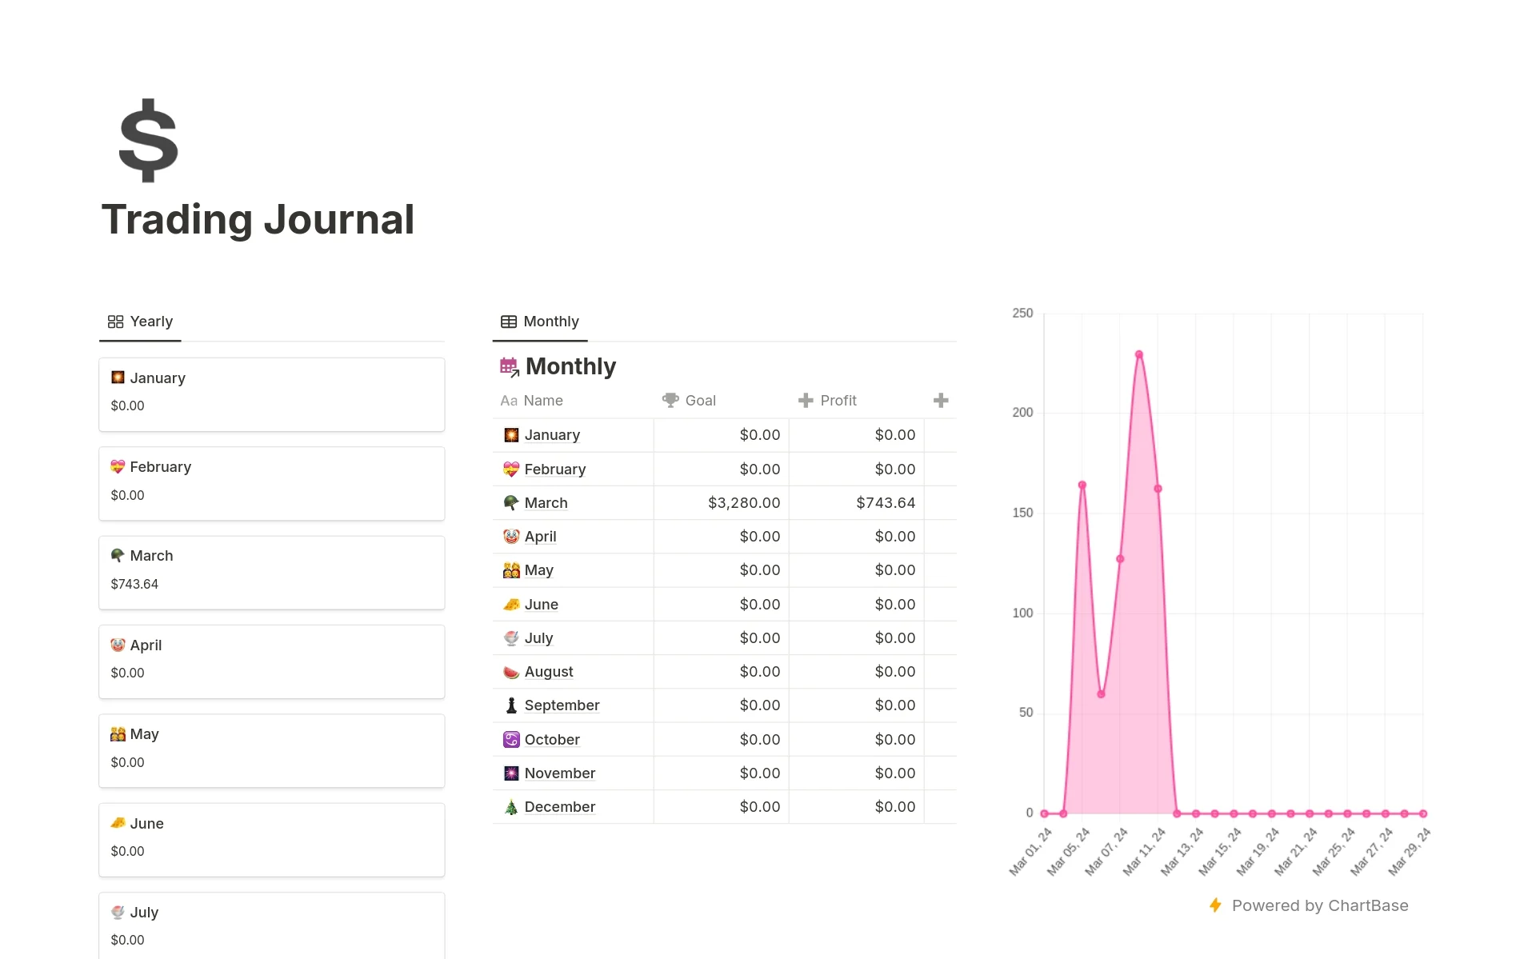Click the plus icon to add column
This screenshot has height=959, width=1536.
coord(941,400)
